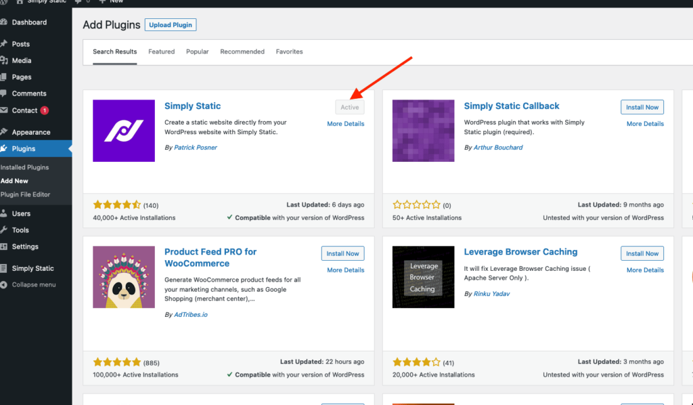Click '20,000+ Active Installations' text
The image size is (693, 405).
point(434,375)
